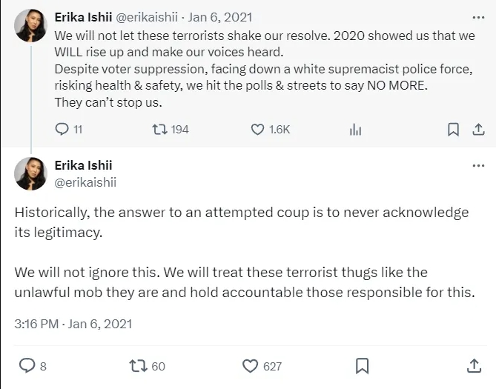Click the @erikaishii handle under the main tweet name

tap(85, 182)
